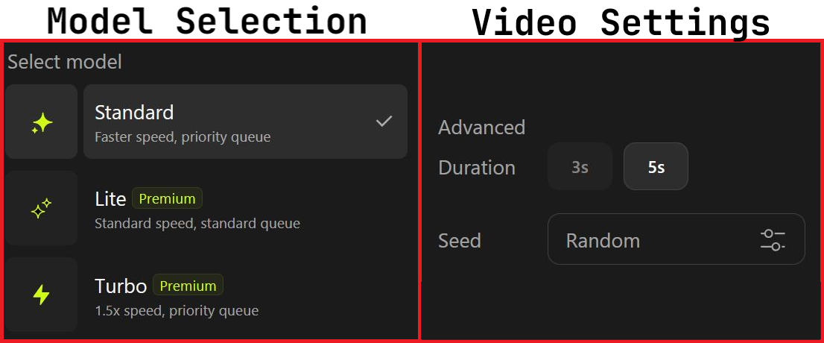Click the "1.5x speed, priority queue" description

click(177, 310)
